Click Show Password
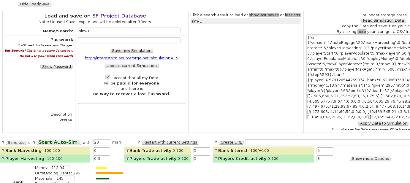 (56, 66)
